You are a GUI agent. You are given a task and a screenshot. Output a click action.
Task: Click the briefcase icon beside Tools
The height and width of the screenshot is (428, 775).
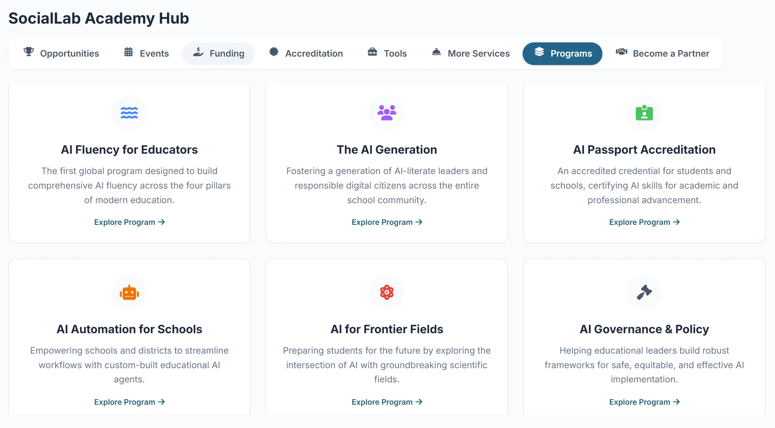[x=372, y=53]
